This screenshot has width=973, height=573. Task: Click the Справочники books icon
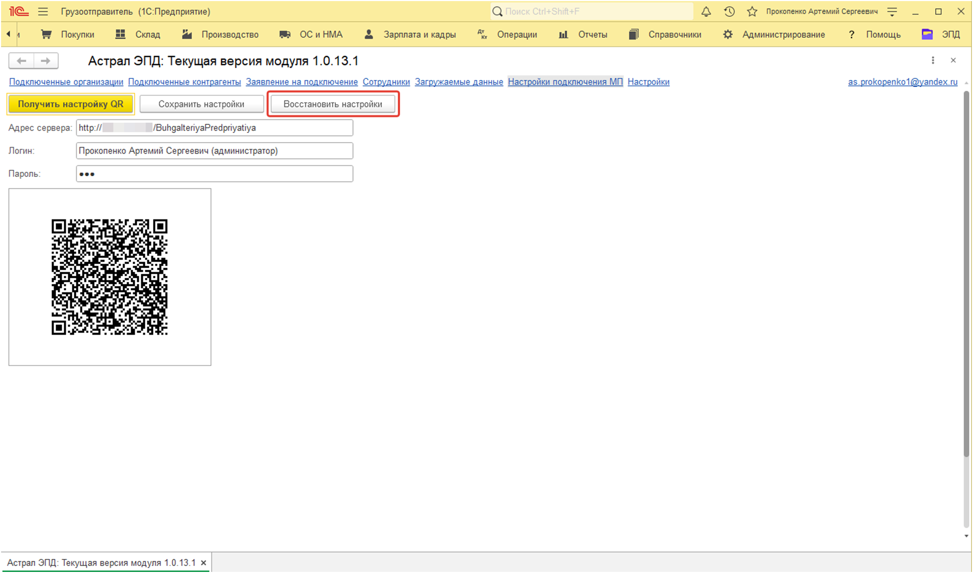point(634,34)
